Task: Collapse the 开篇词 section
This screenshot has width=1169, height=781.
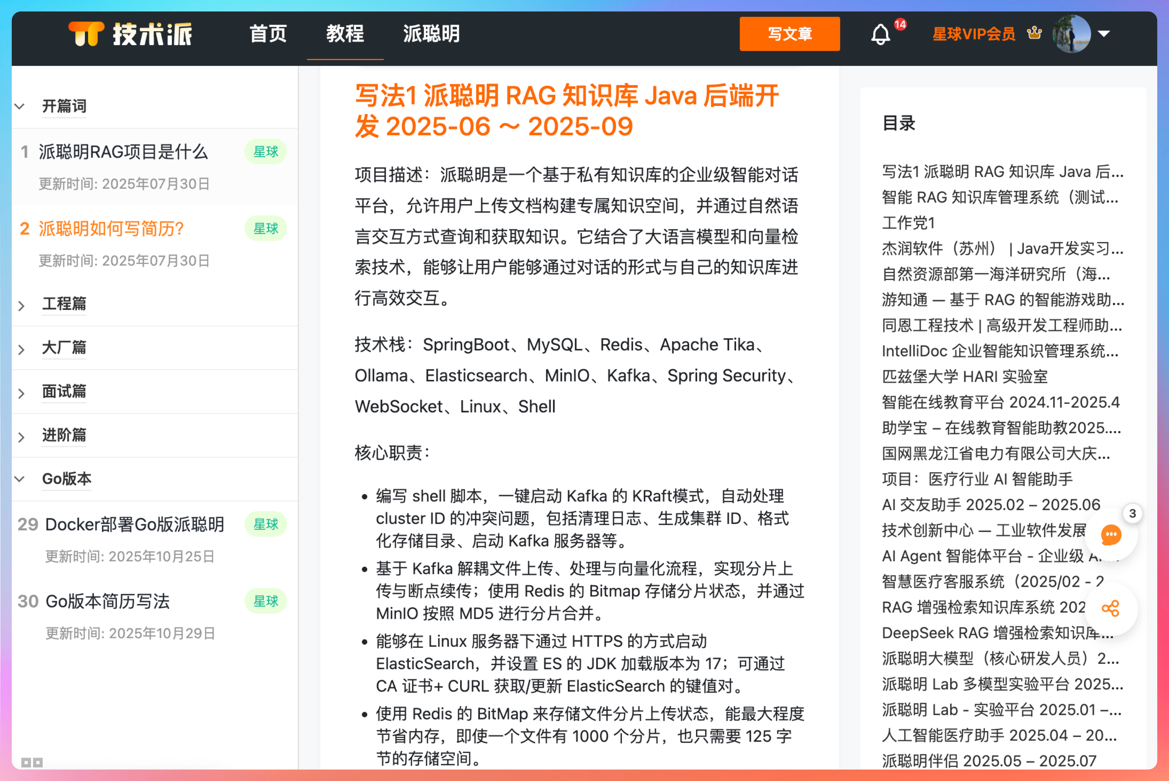Action: [20, 106]
